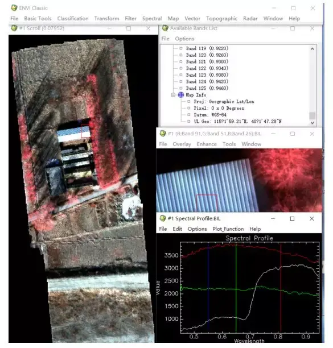Open File menu in Available Bands List

165,39
